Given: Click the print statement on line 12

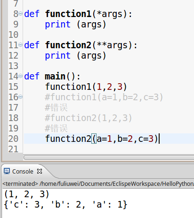Looking at the screenshot, I should pyautogui.click(x=76, y=56).
